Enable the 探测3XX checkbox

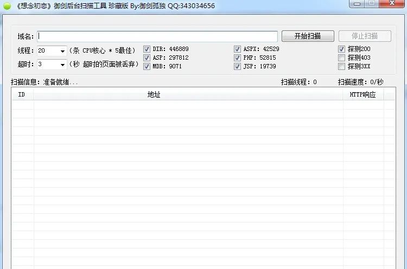(x=341, y=66)
